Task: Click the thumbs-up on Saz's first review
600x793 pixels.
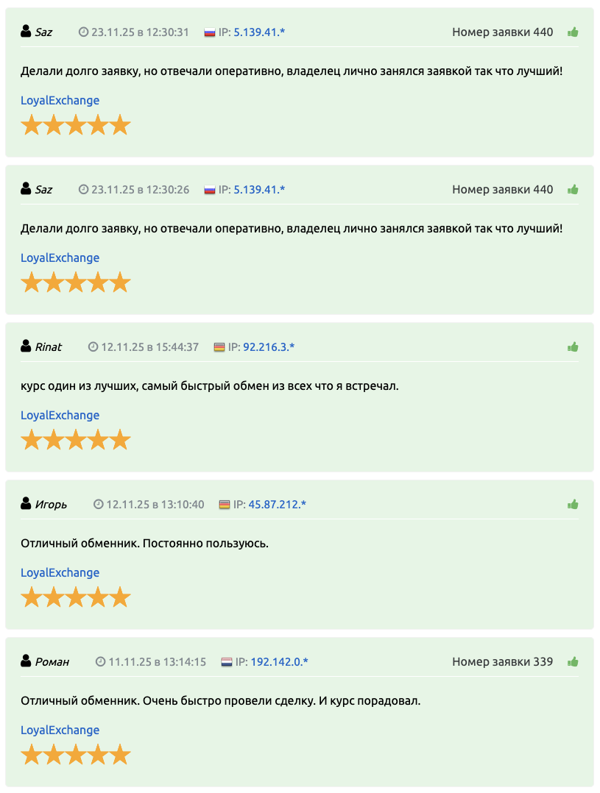Action: [x=573, y=32]
